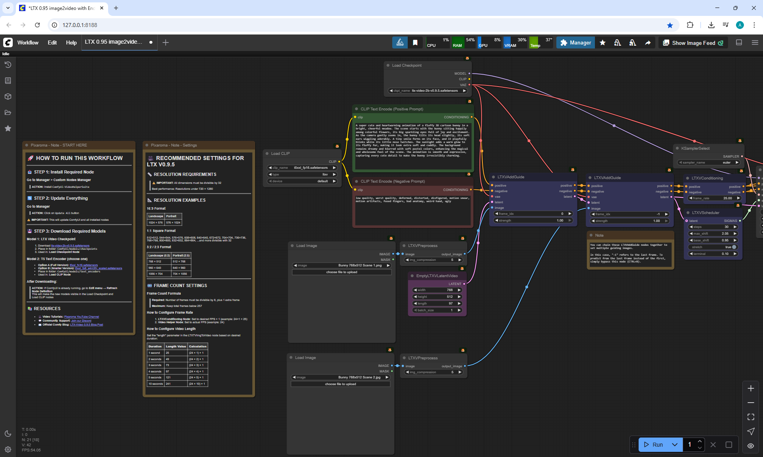Toggle the stretch switch in LTXVScheduler
This screenshot has height=457, width=763.
(734, 247)
